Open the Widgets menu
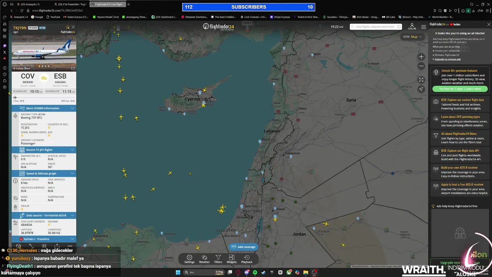 (231, 259)
